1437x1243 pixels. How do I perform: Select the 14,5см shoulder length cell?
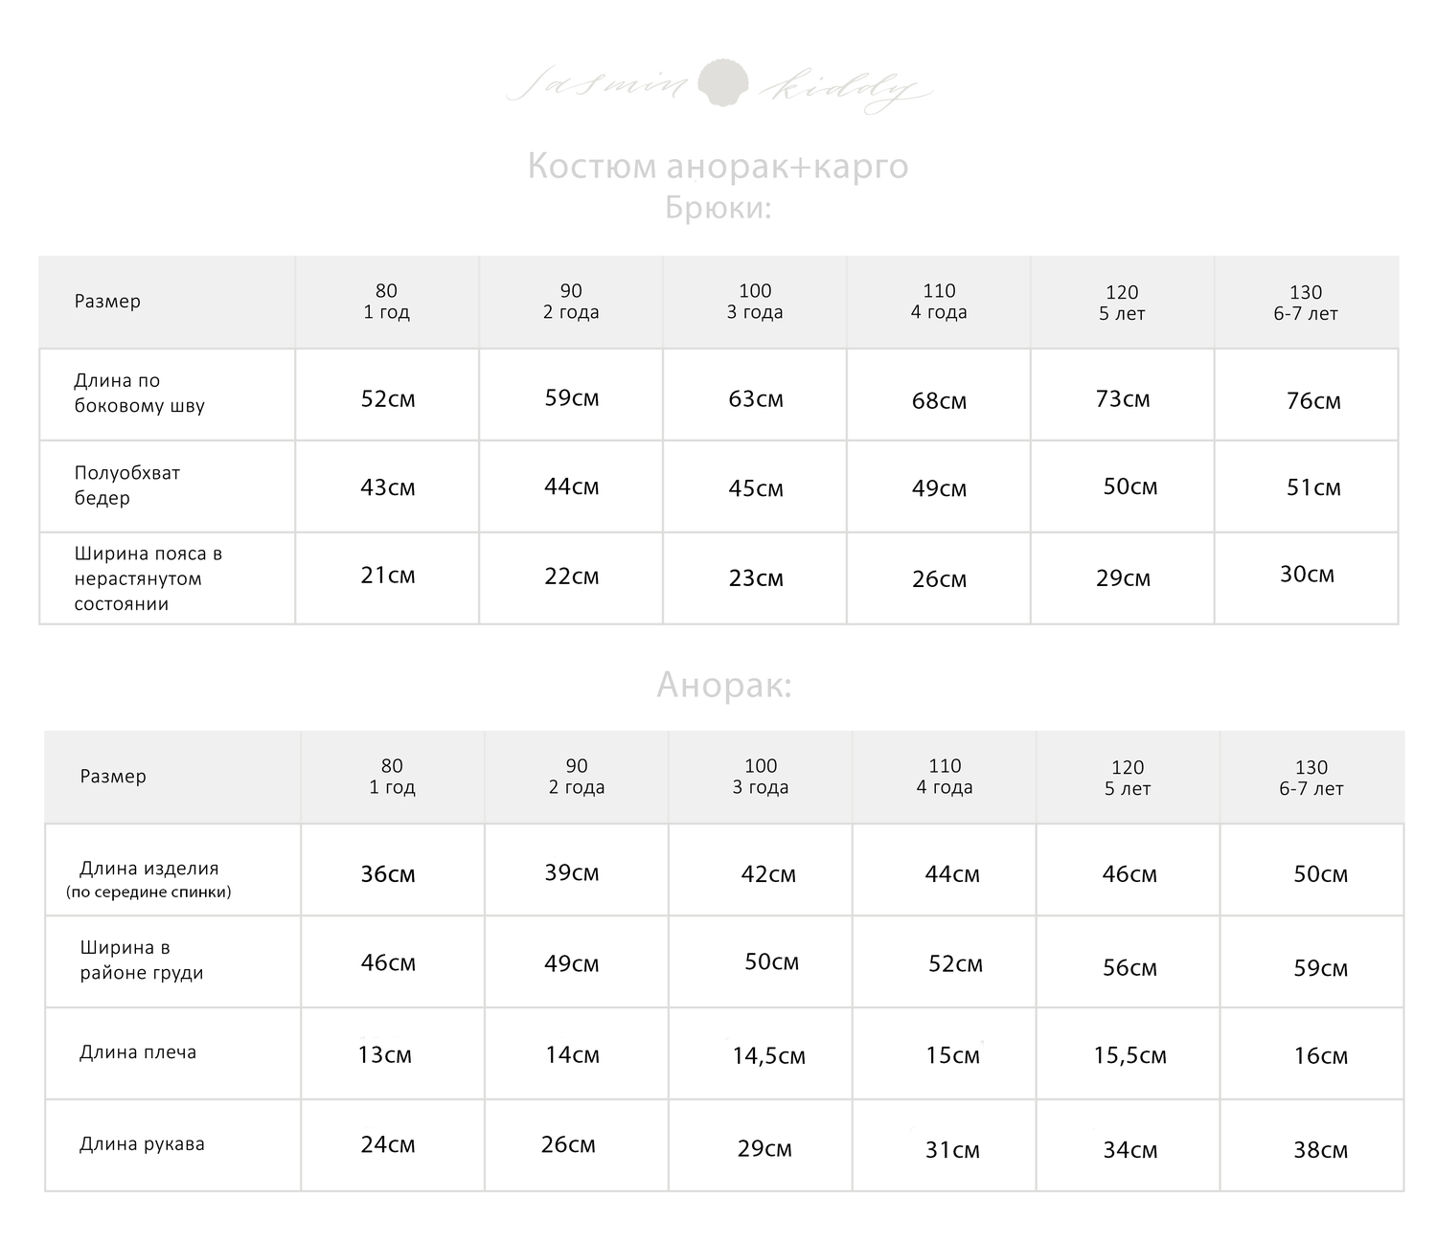point(768,1056)
